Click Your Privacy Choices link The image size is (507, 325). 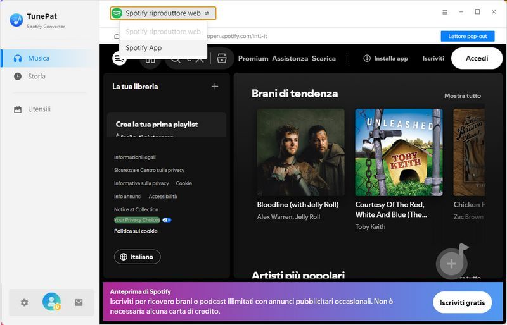(137, 220)
